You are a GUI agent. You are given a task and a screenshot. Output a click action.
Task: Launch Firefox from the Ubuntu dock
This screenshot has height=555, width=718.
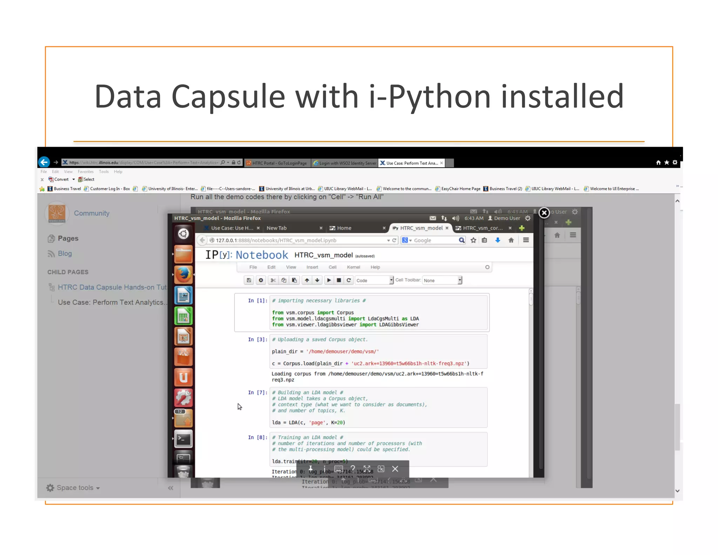(x=183, y=275)
